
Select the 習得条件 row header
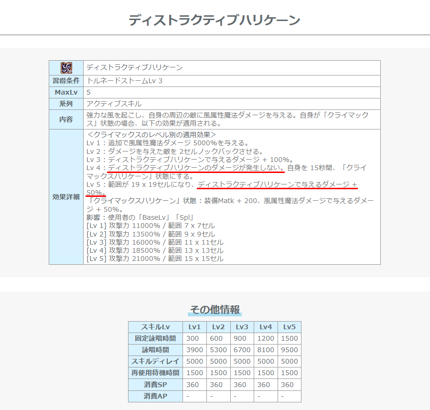(x=66, y=81)
